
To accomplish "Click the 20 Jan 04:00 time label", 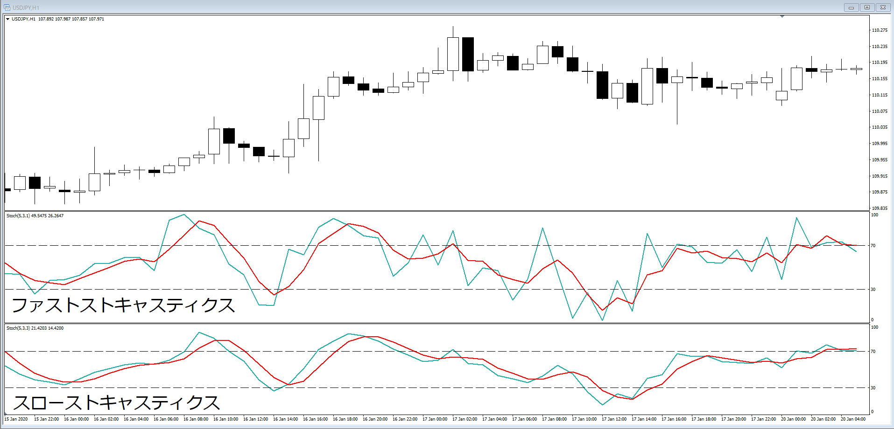I will click(853, 419).
